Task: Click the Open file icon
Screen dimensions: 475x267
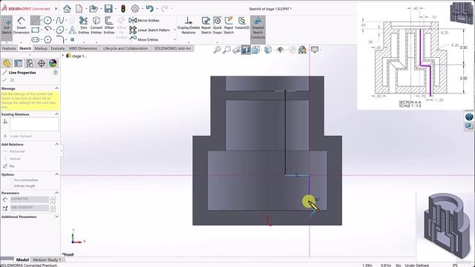Action: point(94,8)
